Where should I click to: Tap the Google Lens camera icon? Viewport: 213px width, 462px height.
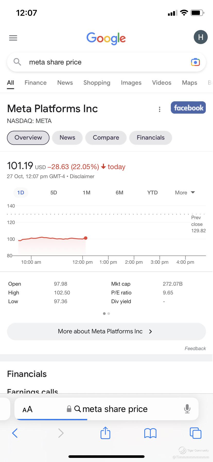click(x=195, y=62)
